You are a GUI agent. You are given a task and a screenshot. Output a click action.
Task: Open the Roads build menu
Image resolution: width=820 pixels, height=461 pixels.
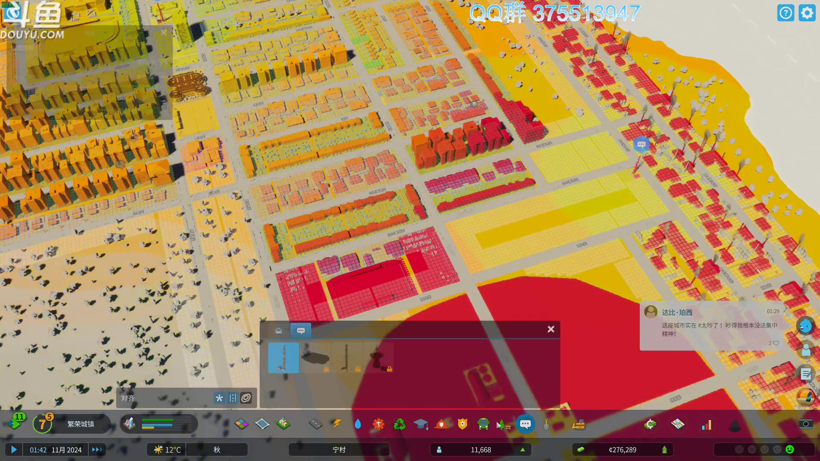coord(316,424)
